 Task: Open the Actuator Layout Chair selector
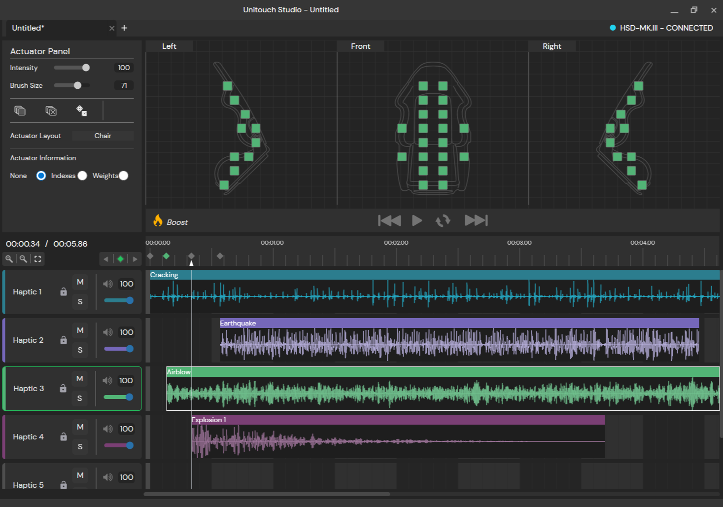(x=103, y=136)
